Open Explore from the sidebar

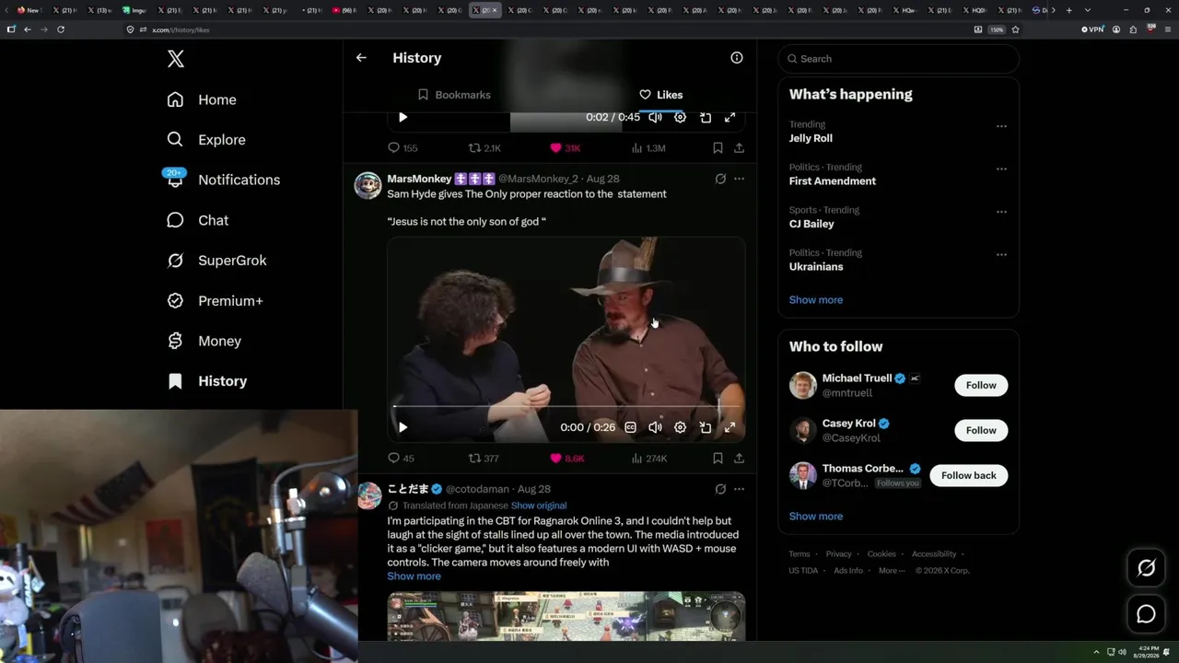pyautogui.click(x=206, y=140)
